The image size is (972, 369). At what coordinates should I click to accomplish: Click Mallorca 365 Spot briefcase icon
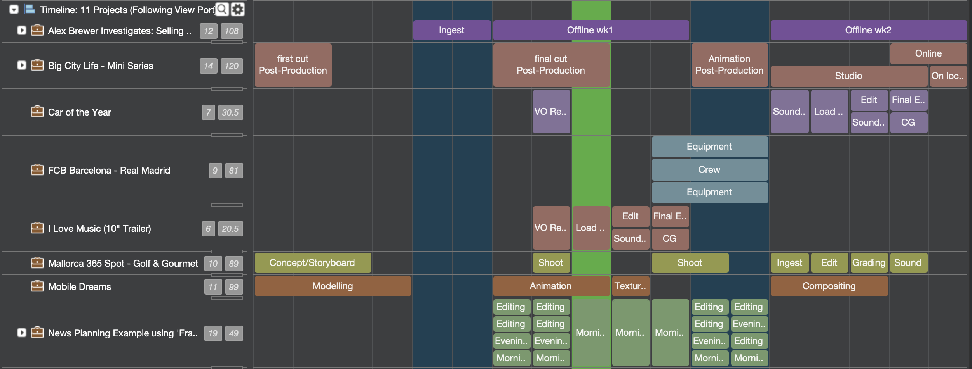pos(37,263)
